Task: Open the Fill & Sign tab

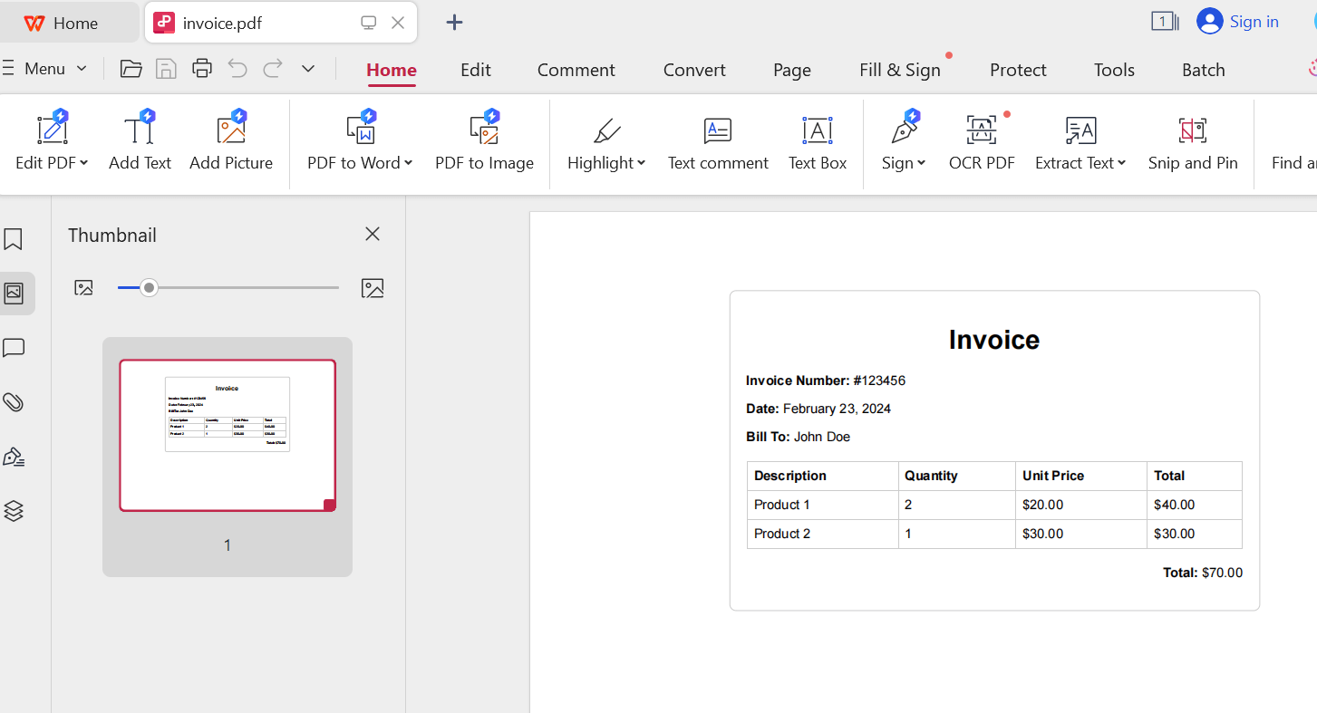Action: [899, 70]
